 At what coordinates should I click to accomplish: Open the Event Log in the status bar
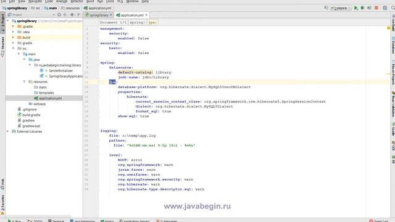tap(379, 221)
